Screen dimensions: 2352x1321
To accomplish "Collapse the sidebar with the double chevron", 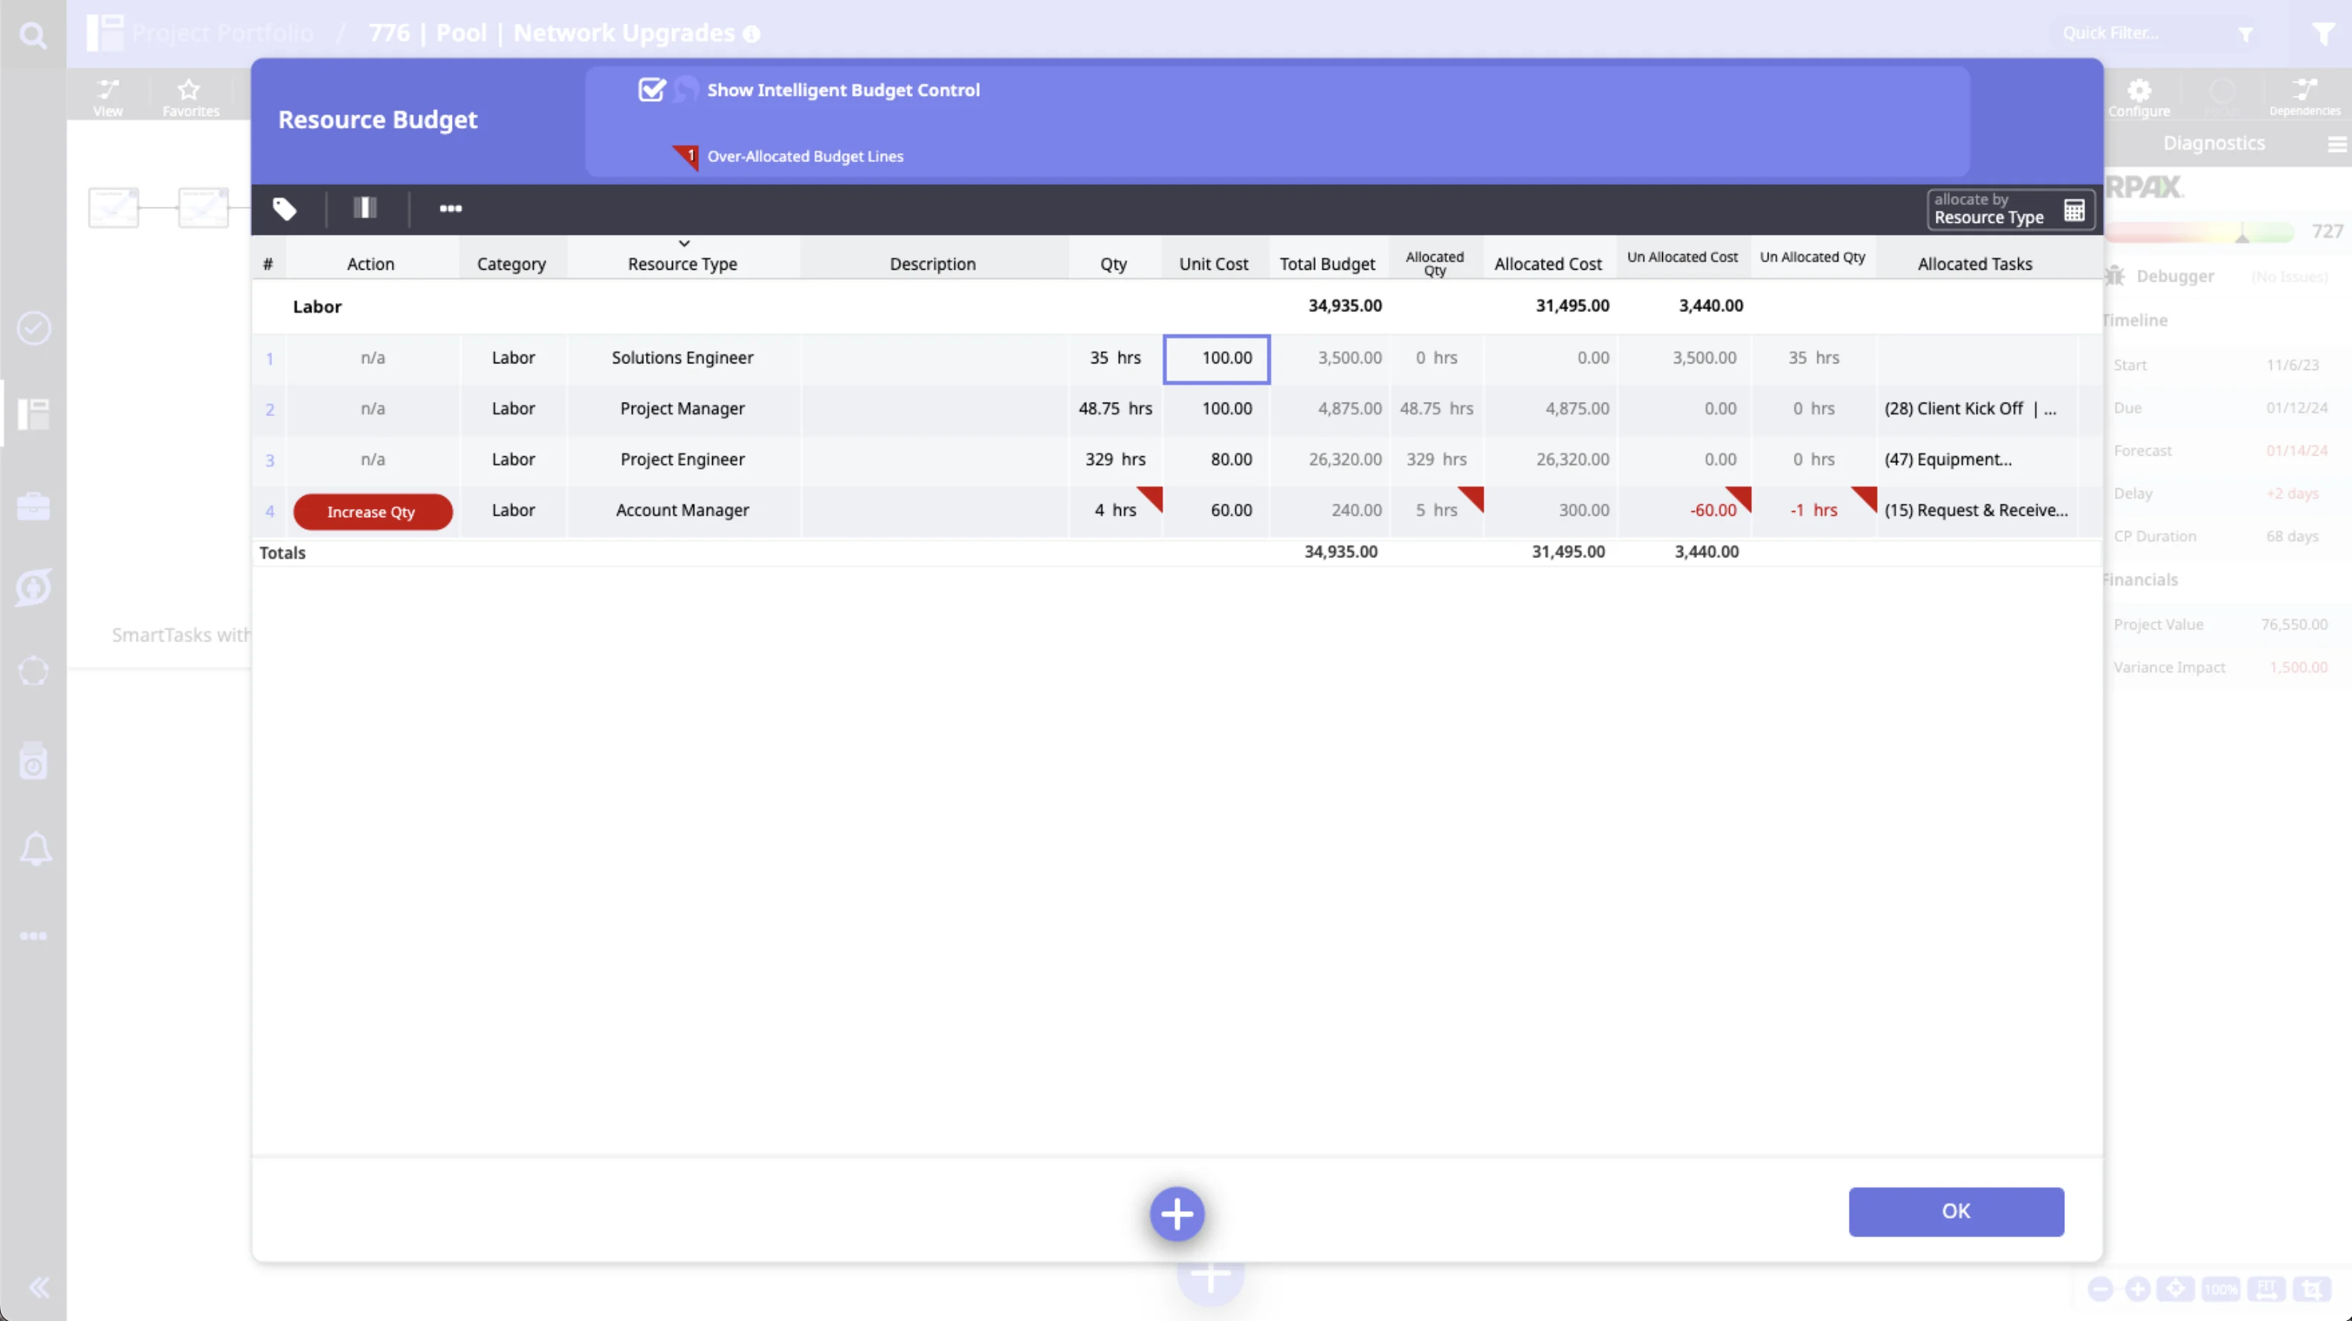I will pyautogui.click(x=39, y=1288).
